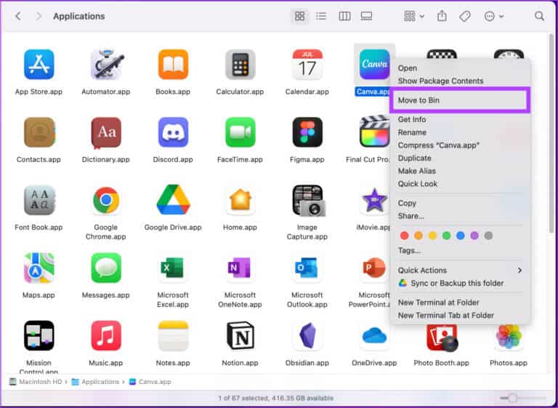Image resolution: width=558 pixels, height=408 pixels.
Task: Open the Discord app icon
Action: [x=173, y=132]
